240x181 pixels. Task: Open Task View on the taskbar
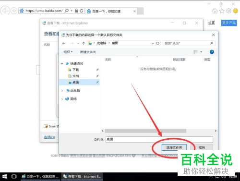(14, 177)
